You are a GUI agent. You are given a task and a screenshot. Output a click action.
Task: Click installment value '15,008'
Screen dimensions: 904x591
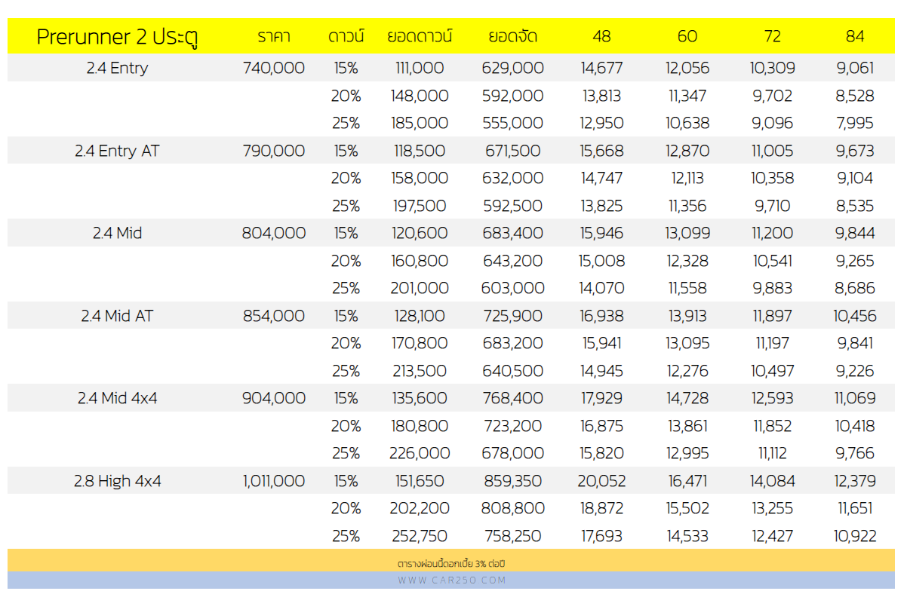[601, 261]
